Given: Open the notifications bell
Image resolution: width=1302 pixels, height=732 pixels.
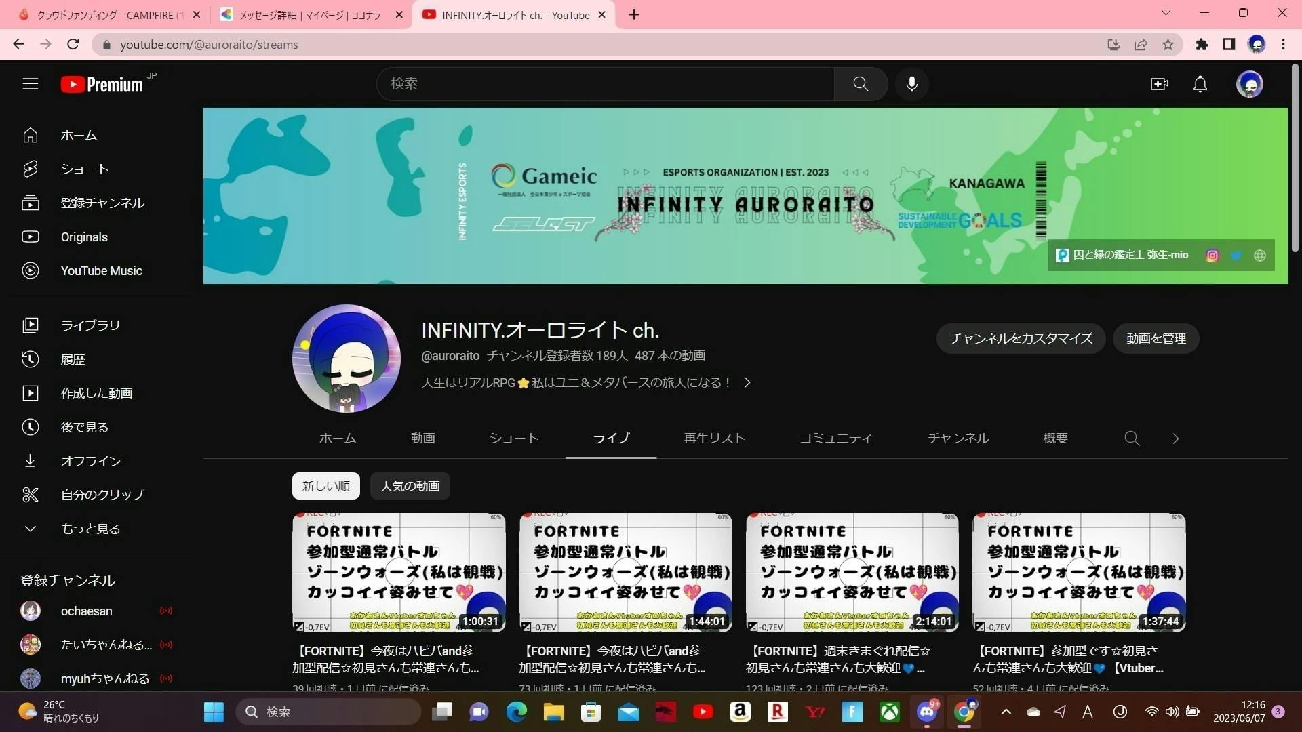Looking at the screenshot, I should [1200, 83].
